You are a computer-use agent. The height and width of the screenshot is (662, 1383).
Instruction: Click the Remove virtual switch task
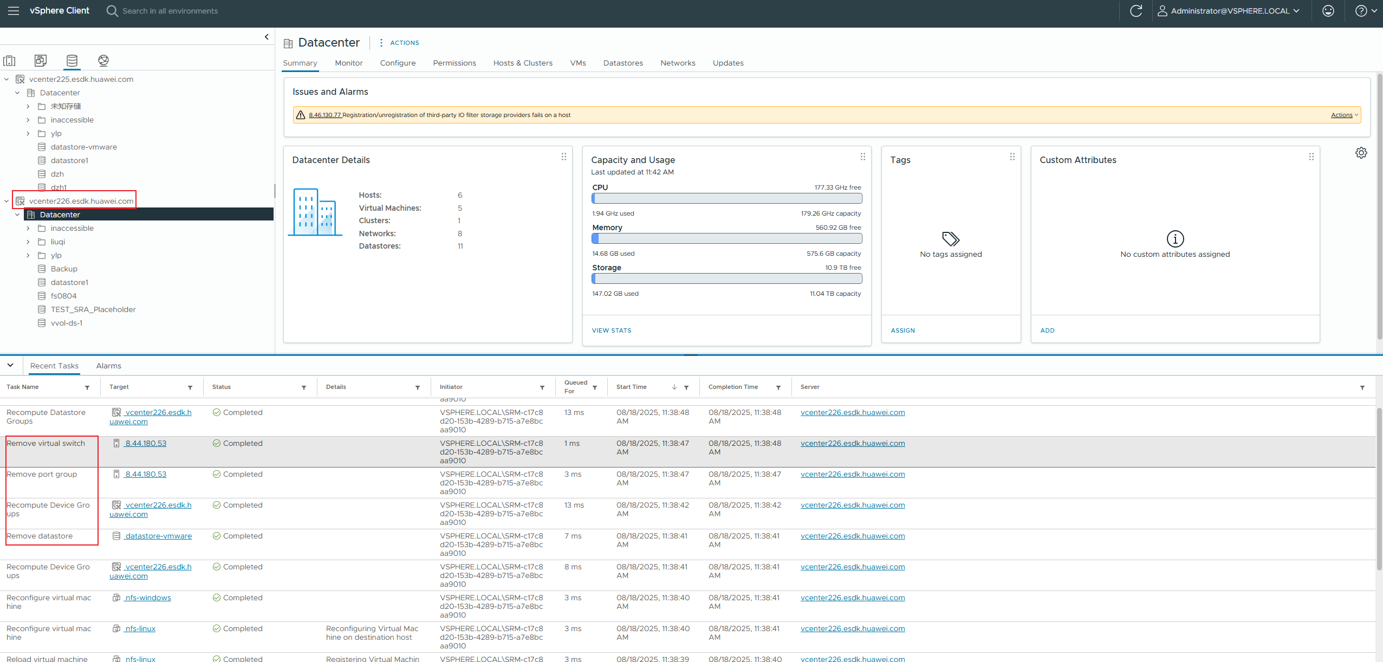[x=46, y=443]
